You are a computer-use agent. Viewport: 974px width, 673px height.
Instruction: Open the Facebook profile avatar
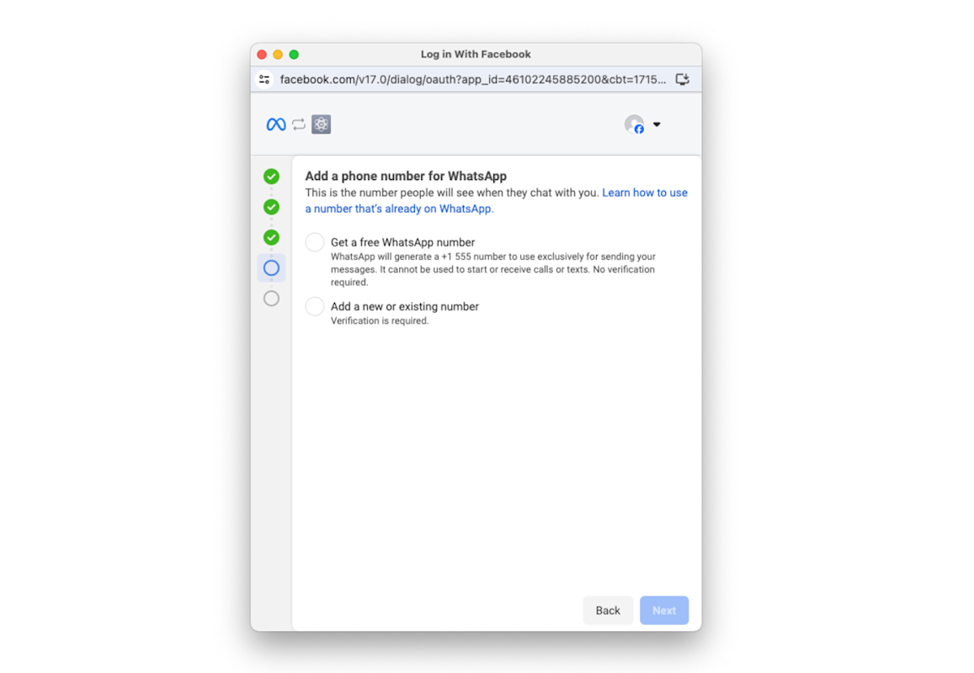635,125
